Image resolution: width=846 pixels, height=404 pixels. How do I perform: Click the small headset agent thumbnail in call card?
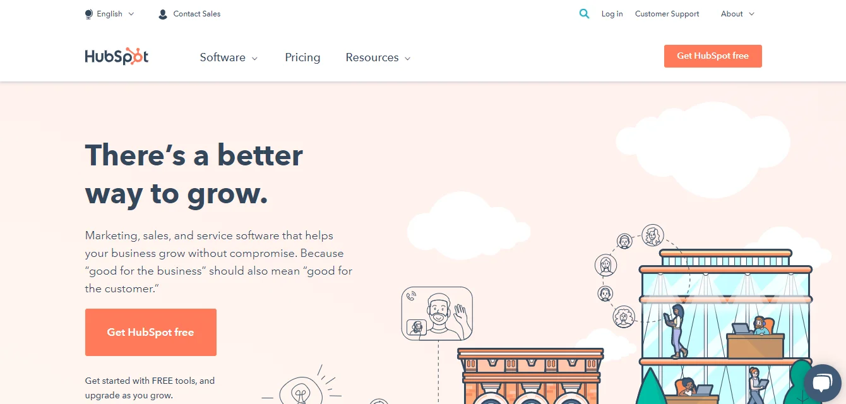point(416,327)
